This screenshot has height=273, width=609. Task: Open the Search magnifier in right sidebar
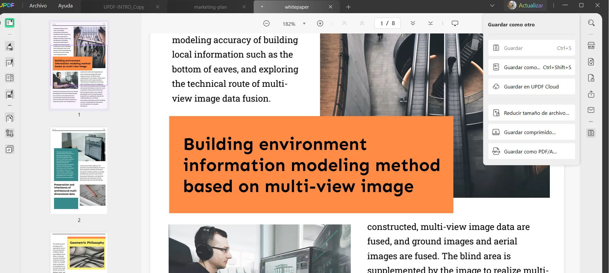pyautogui.click(x=591, y=23)
